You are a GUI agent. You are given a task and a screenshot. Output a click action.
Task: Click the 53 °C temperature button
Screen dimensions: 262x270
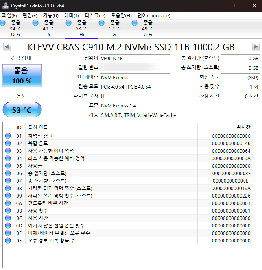pos(22,109)
